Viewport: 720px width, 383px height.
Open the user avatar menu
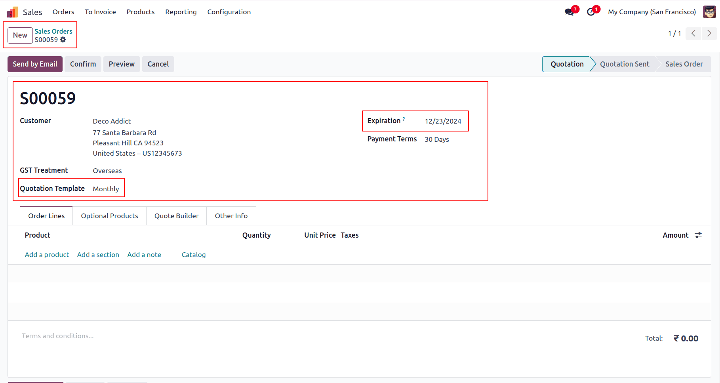709,12
